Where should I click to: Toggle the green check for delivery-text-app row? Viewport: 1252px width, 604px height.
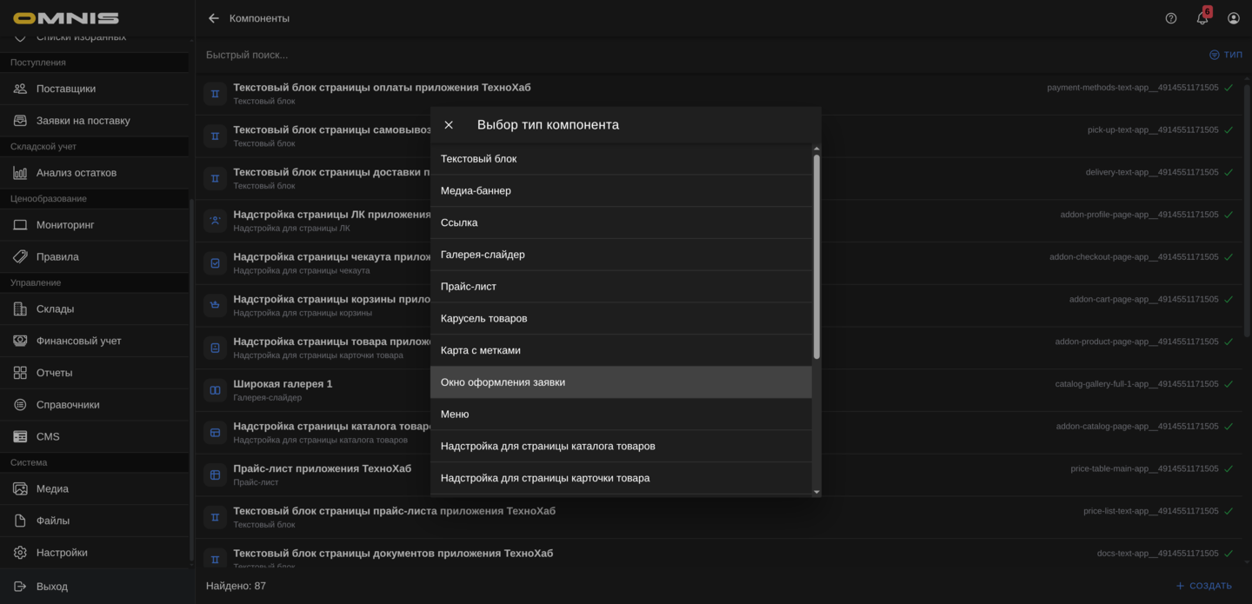tap(1228, 171)
